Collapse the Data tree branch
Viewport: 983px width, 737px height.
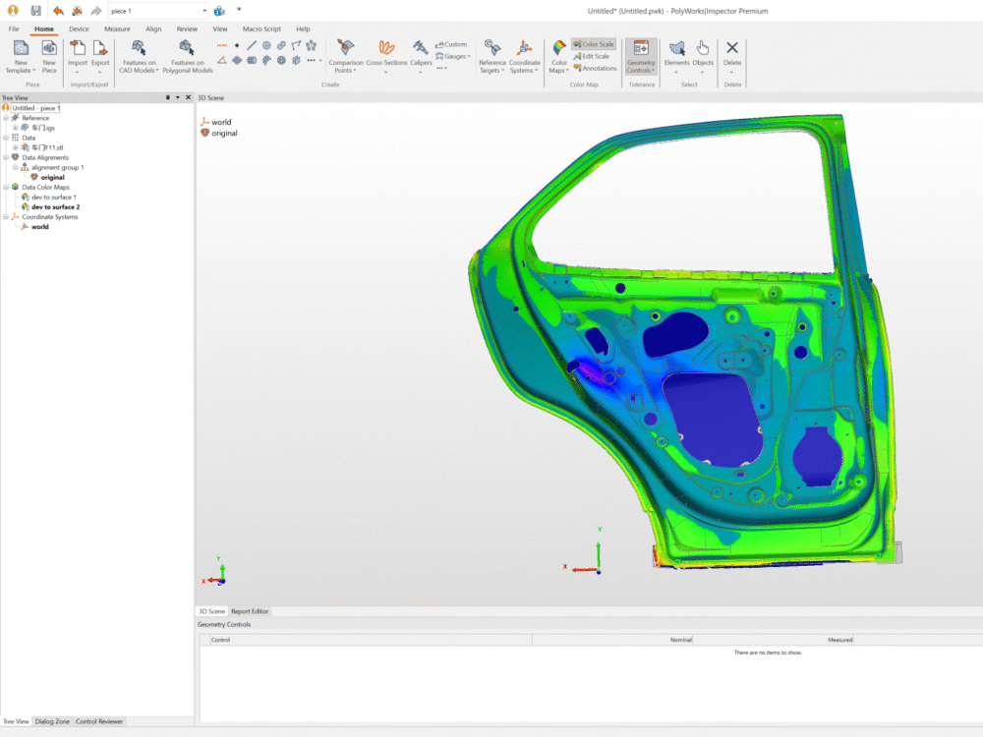click(x=6, y=138)
